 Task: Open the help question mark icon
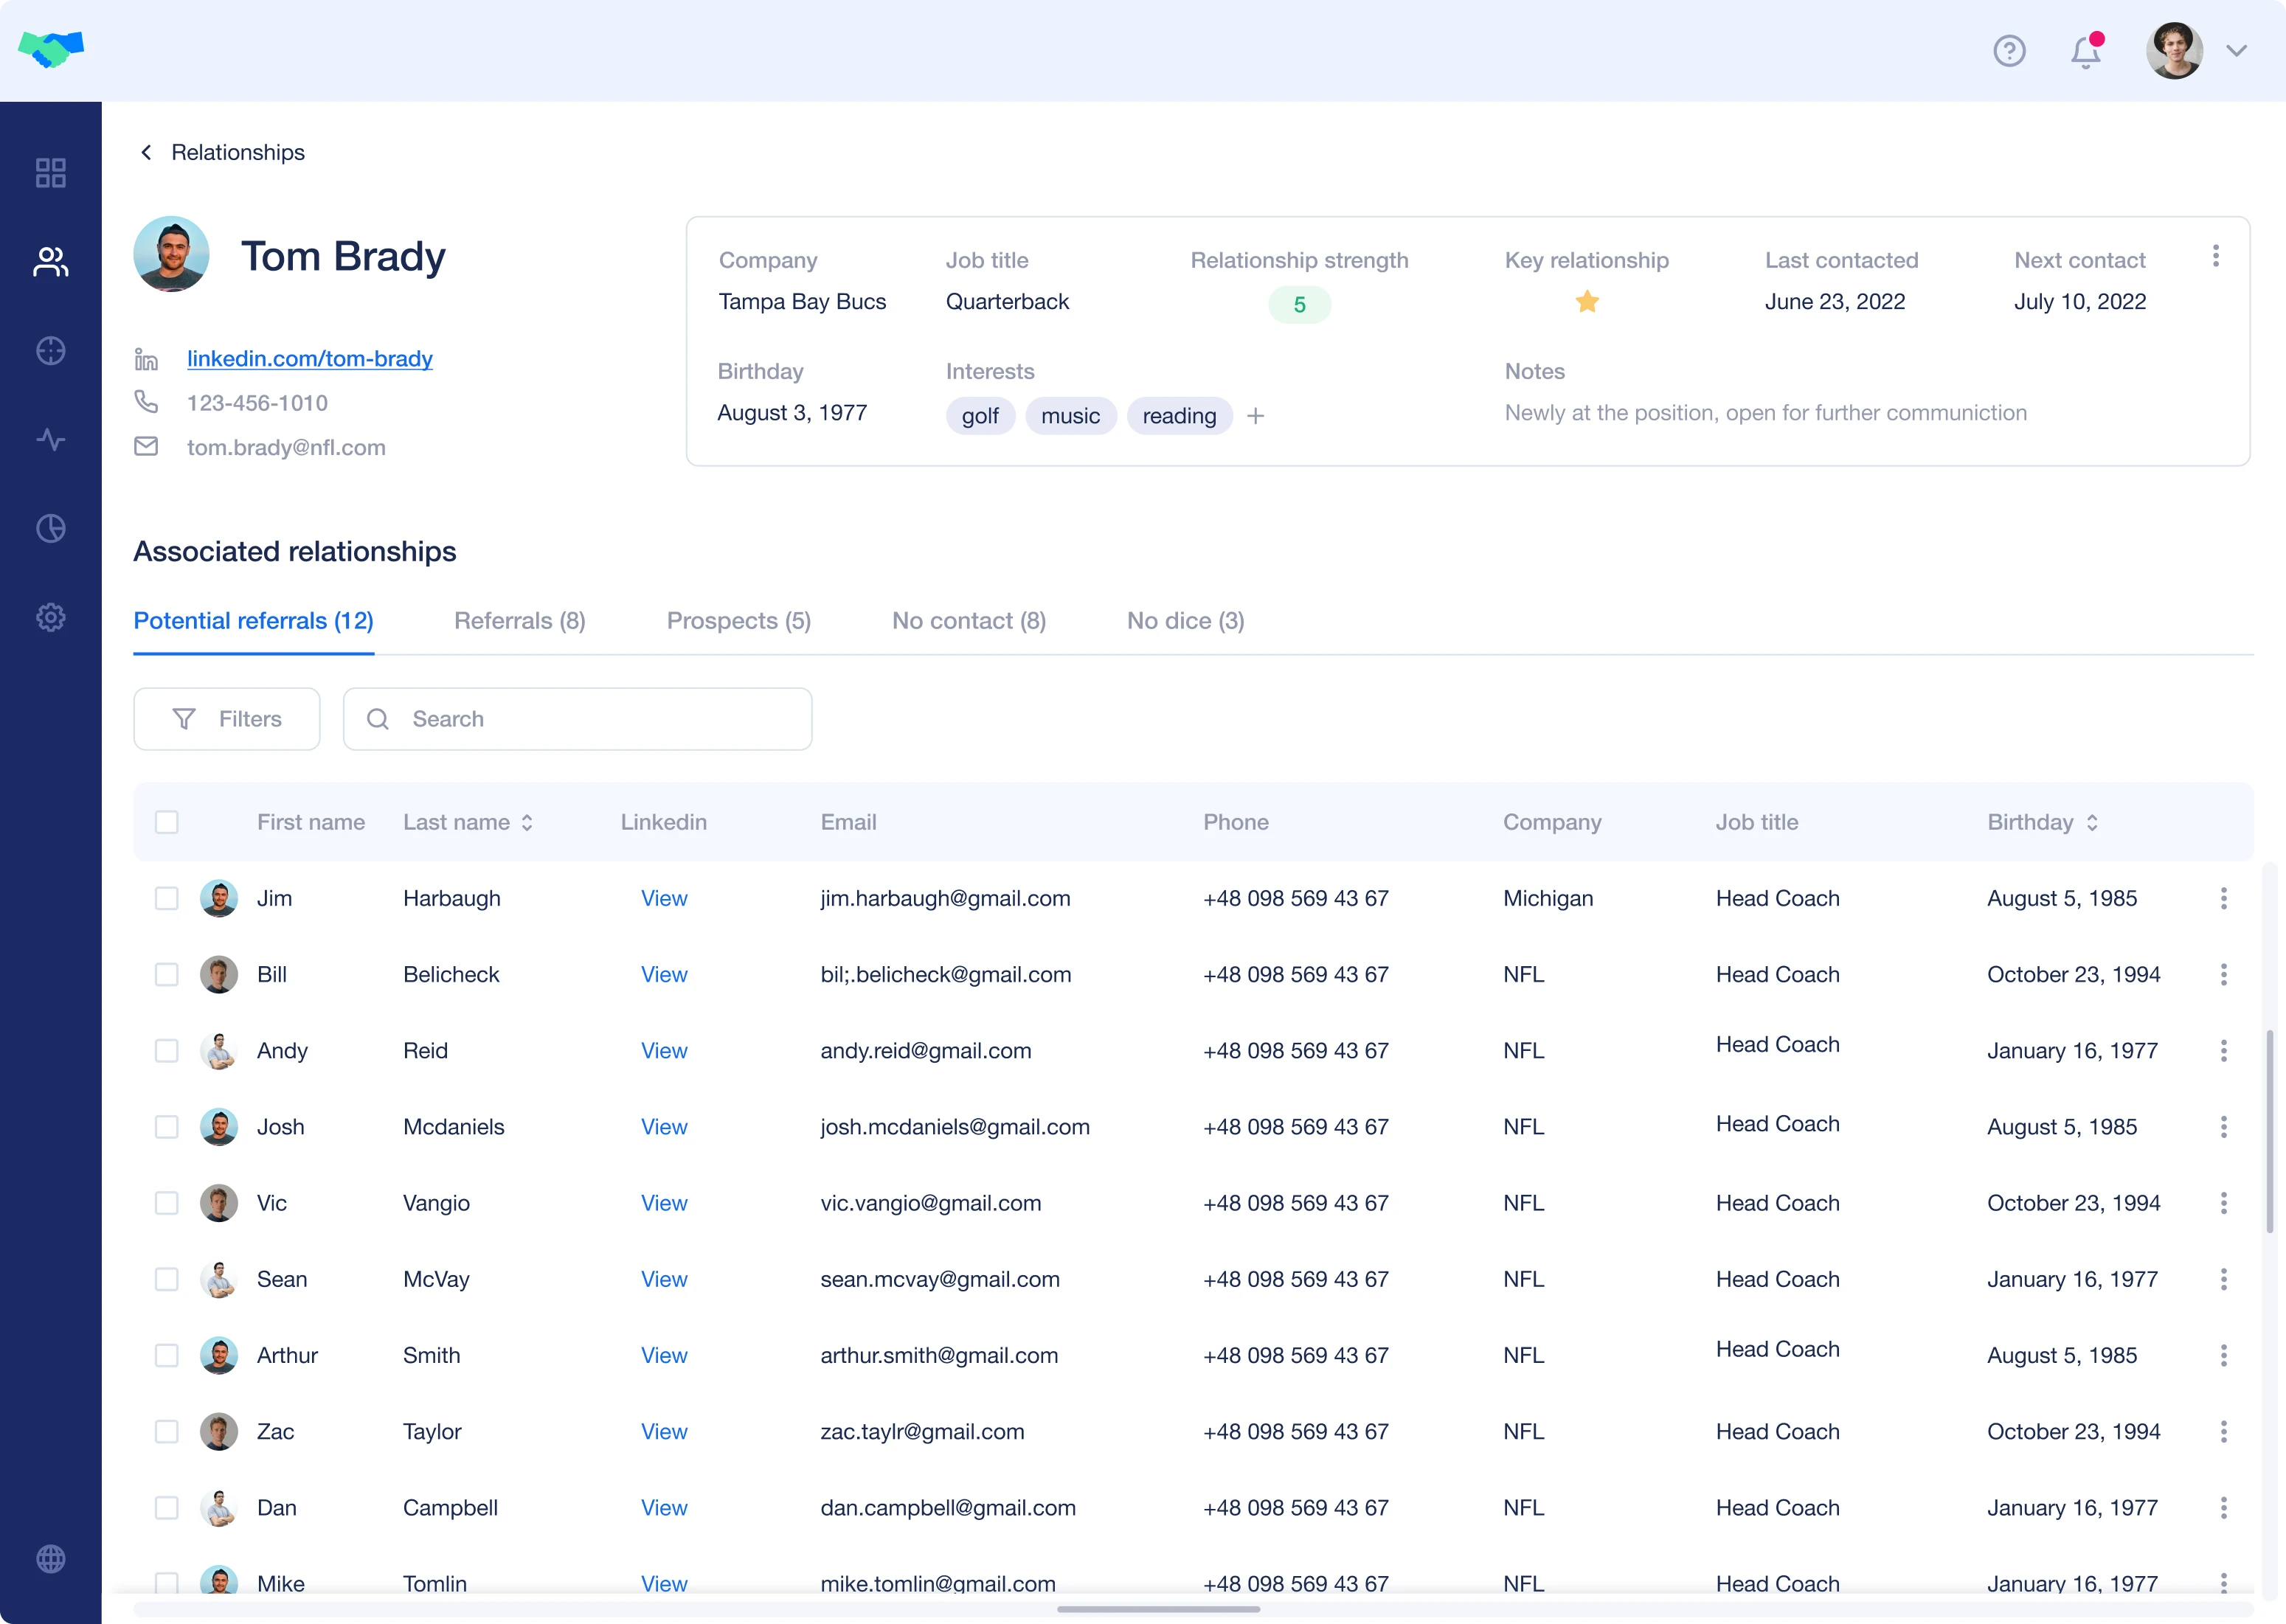(x=2010, y=51)
